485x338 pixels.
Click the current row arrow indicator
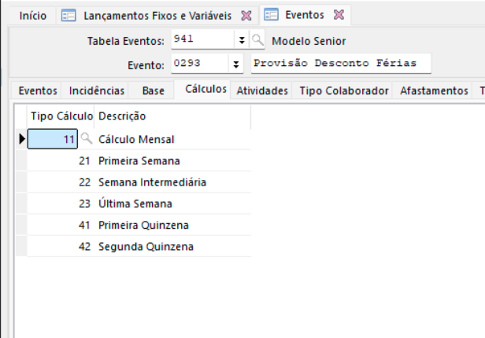(x=22, y=139)
